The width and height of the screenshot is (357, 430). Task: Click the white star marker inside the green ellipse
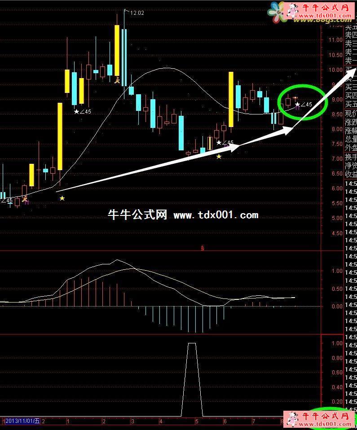[x=297, y=105]
